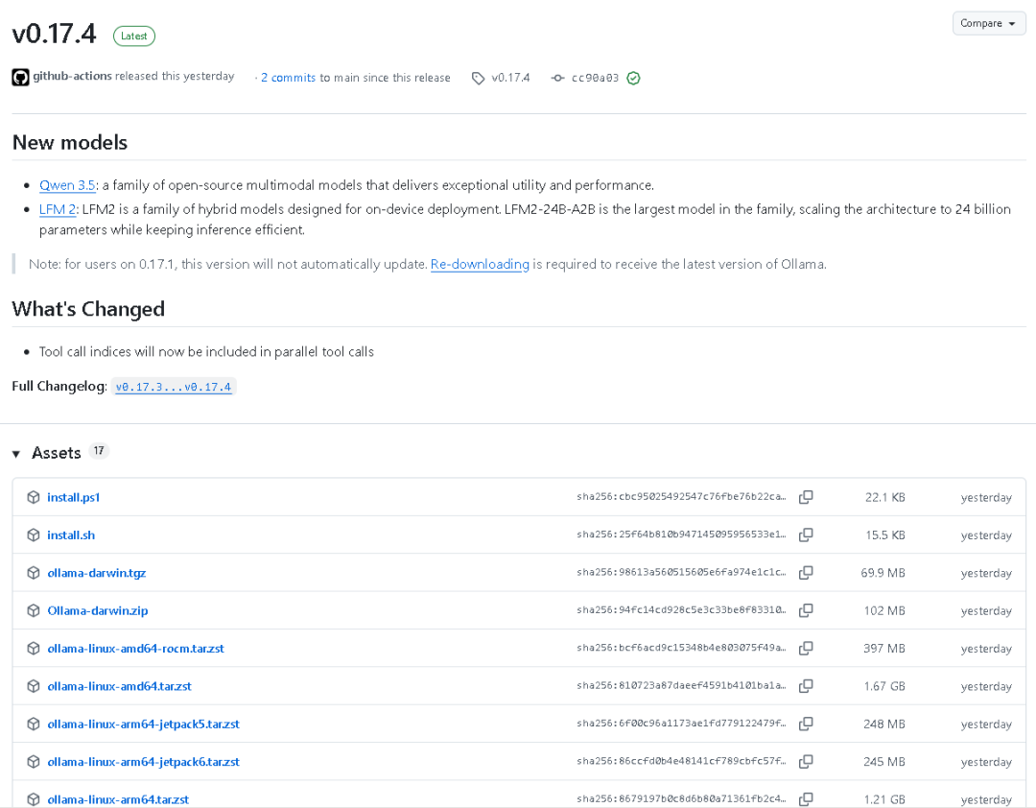Copy sha256 for install.ps1
1036x808 pixels.
click(806, 497)
